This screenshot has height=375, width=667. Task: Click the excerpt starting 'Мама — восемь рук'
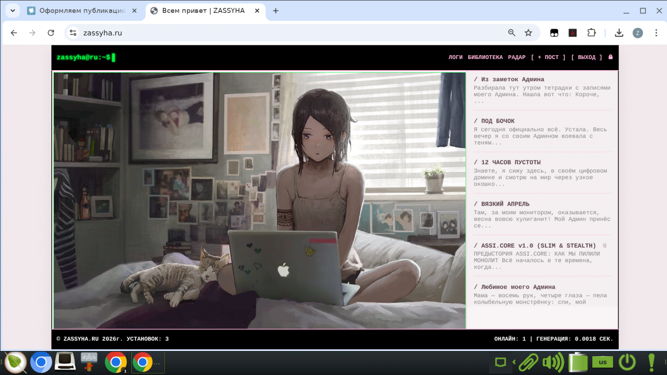[540, 299]
